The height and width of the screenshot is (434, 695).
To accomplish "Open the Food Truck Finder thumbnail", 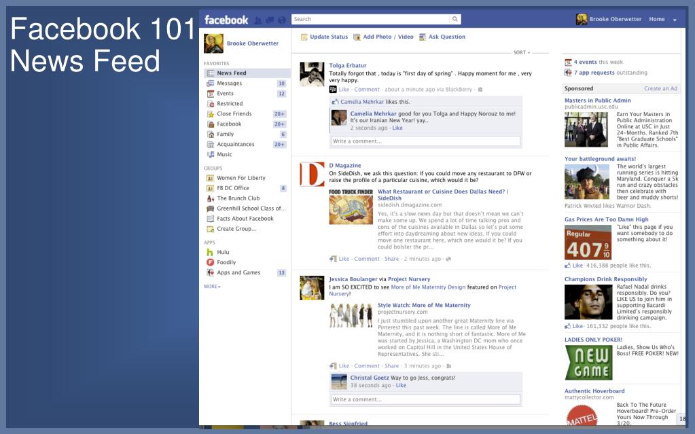I will 351,207.
